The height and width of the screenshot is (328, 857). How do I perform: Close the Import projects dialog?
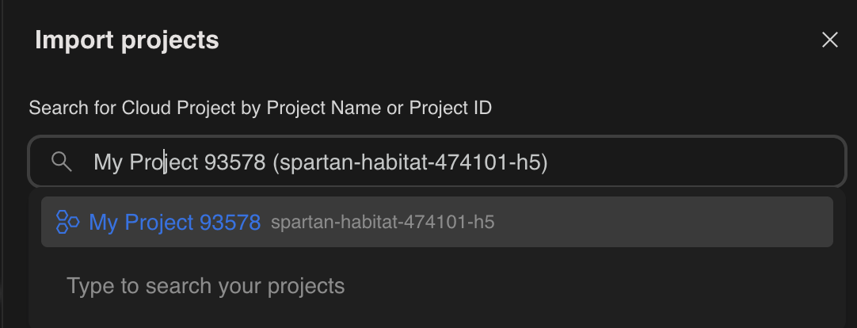coord(829,40)
